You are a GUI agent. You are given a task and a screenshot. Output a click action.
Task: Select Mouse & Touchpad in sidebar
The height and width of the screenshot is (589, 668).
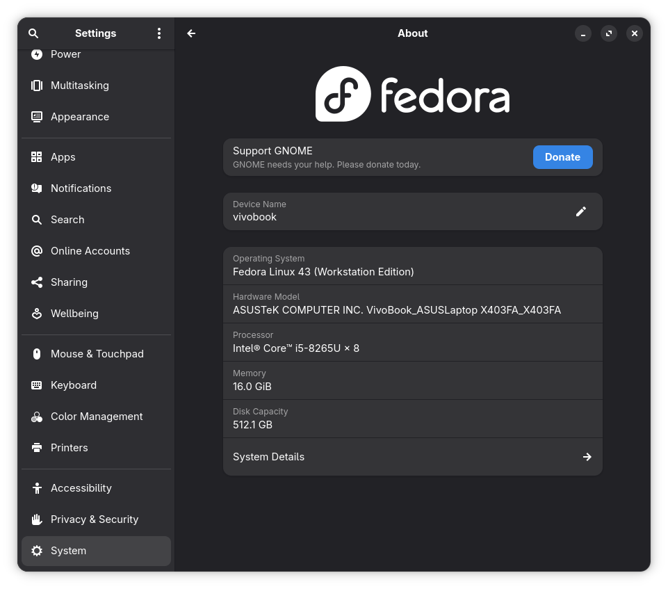(97, 354)
